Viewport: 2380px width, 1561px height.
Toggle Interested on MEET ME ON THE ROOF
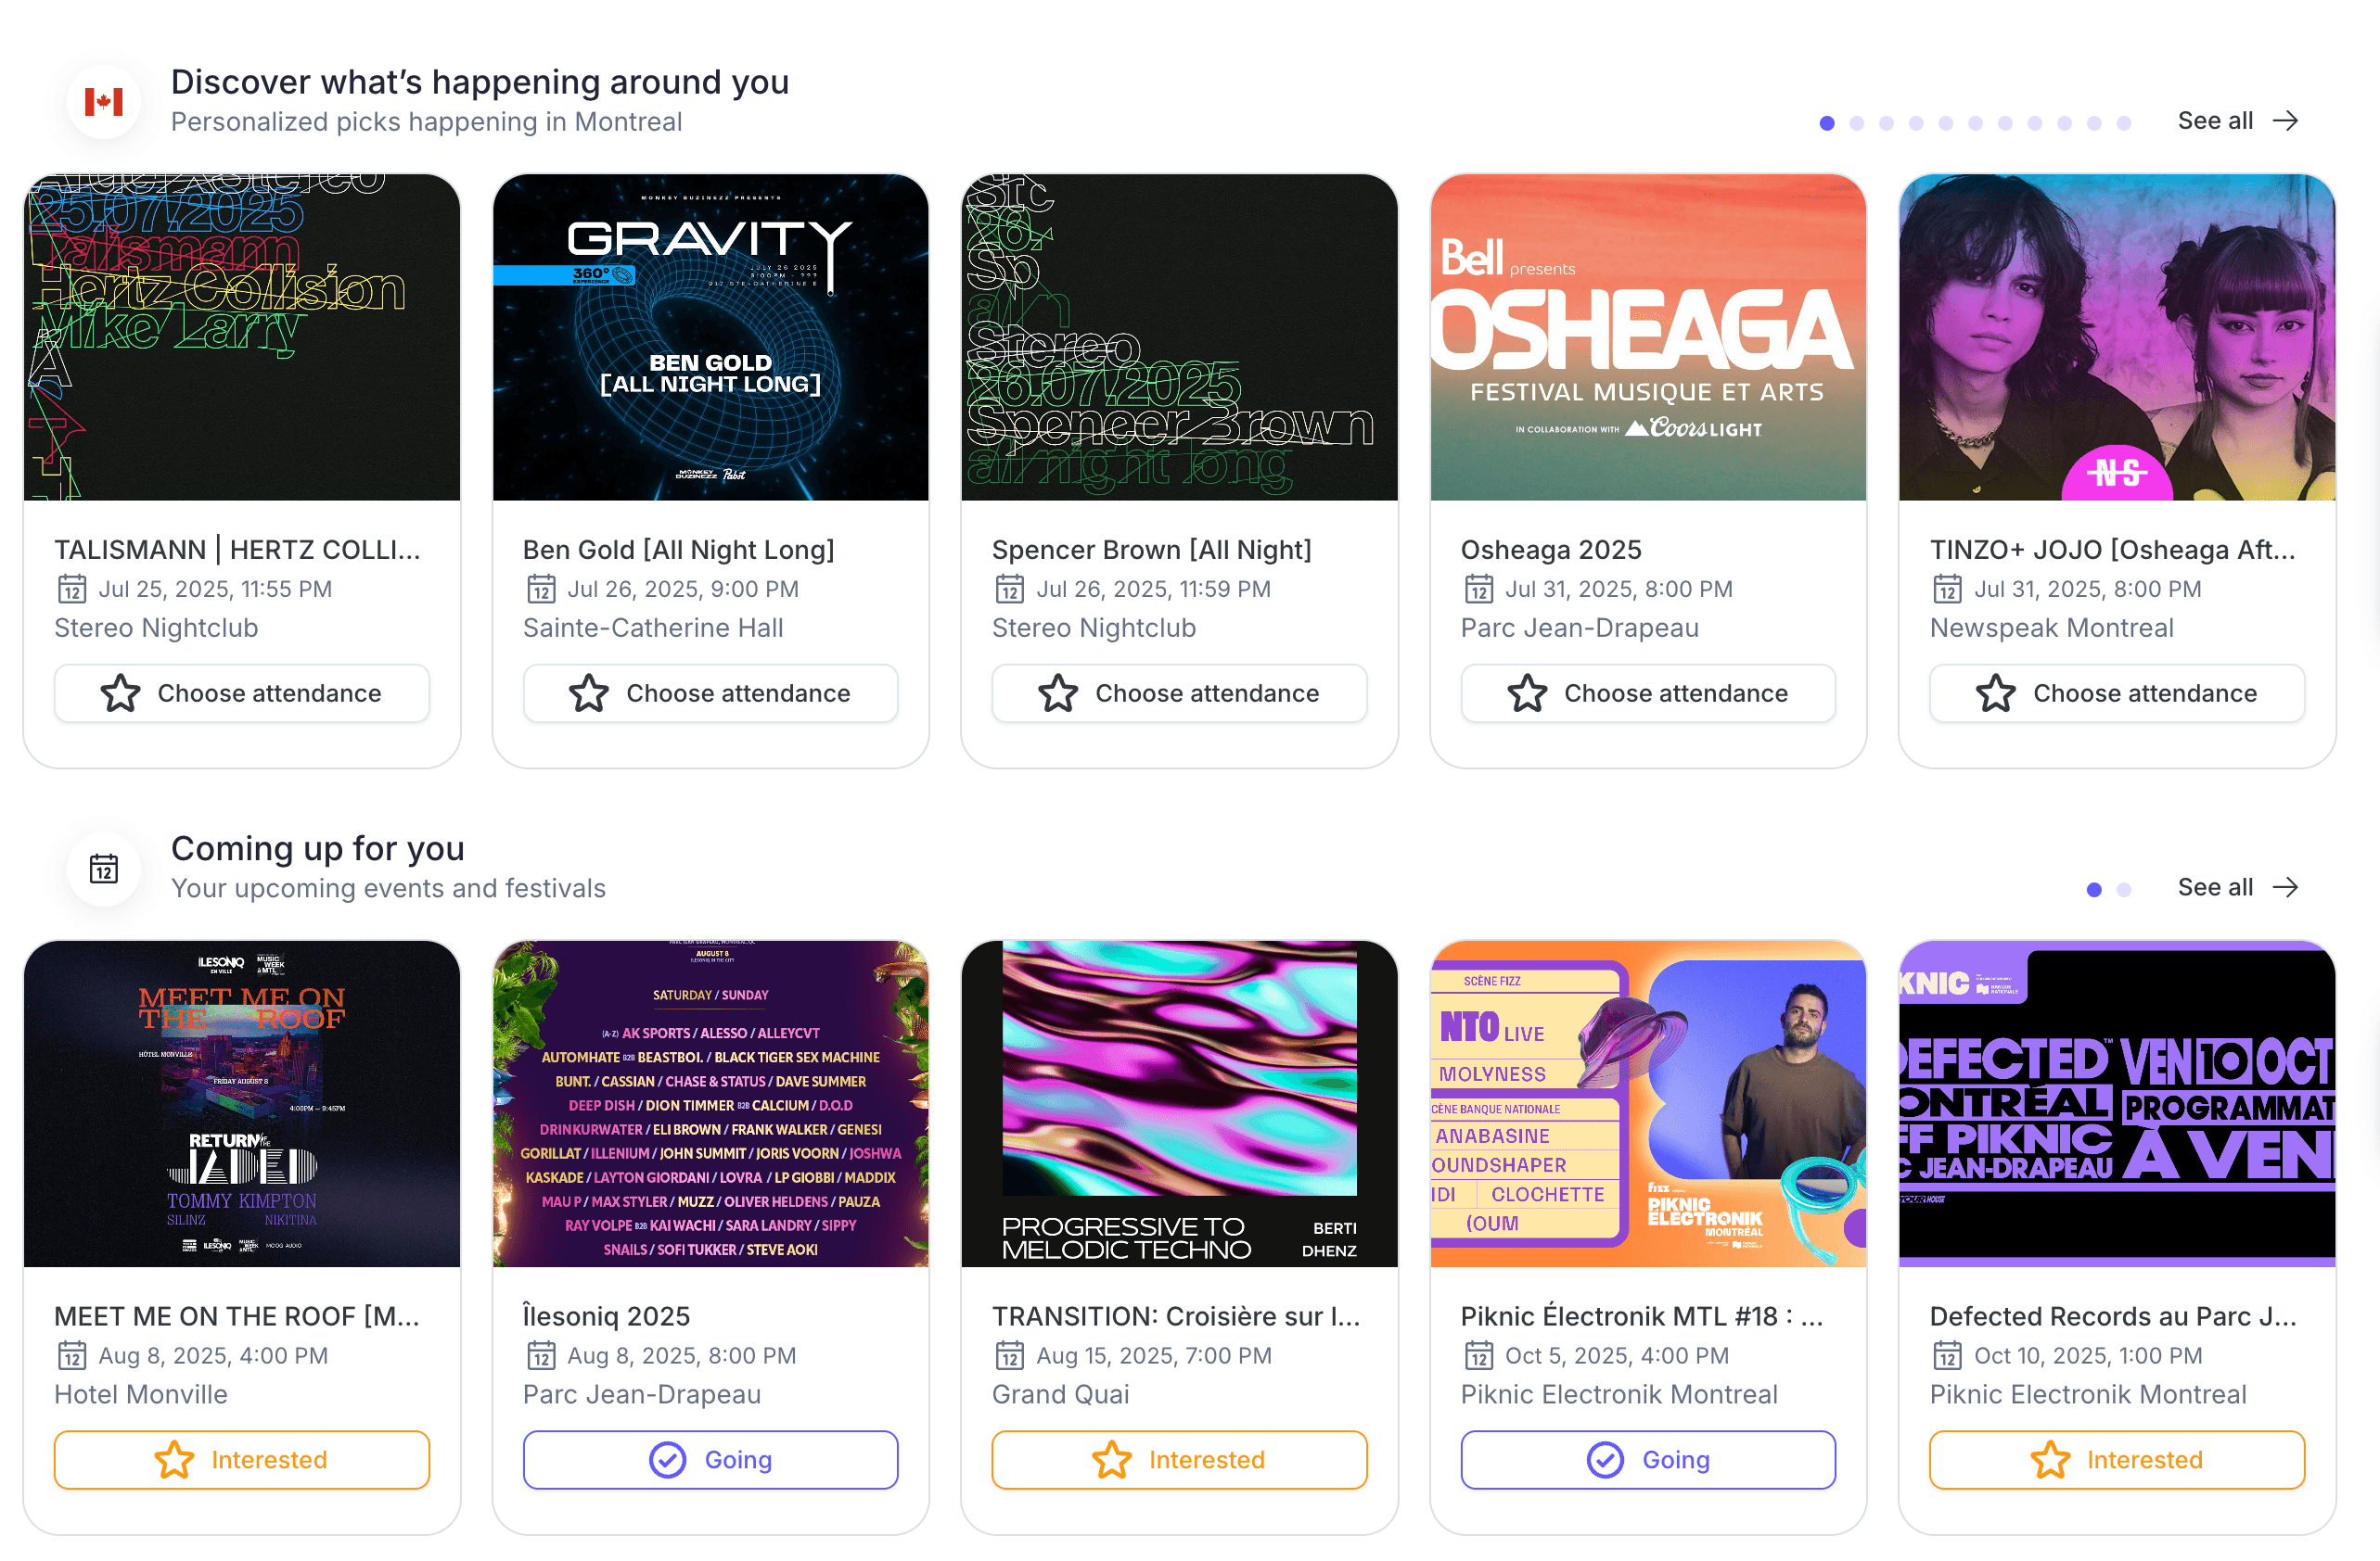click(241, 1459)
